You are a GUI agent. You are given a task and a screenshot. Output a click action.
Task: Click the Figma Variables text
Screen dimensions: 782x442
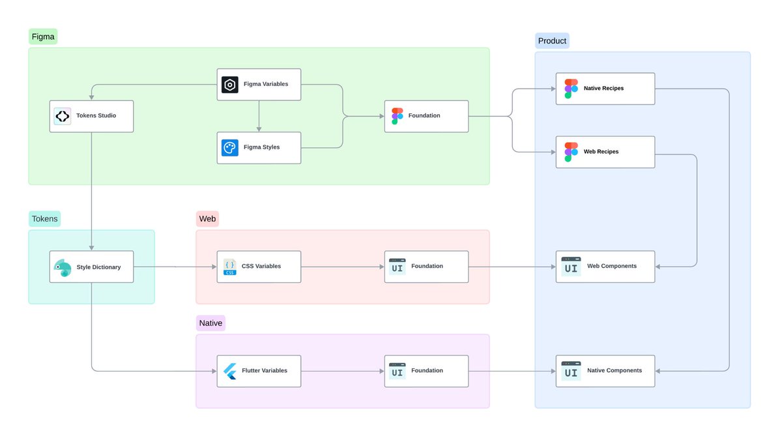coord(266,84)
